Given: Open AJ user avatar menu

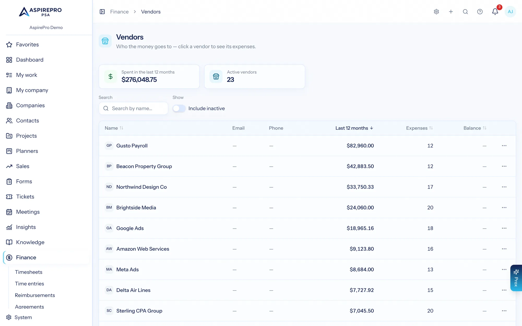Looking at the screenshot, I should (510, 12).
